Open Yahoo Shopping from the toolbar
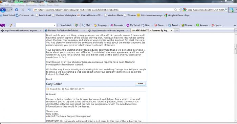237x124 pixels. (x=100, y=25)
